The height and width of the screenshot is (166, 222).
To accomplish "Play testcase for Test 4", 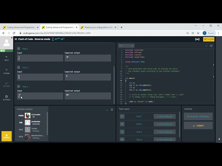I will (165, 139).
